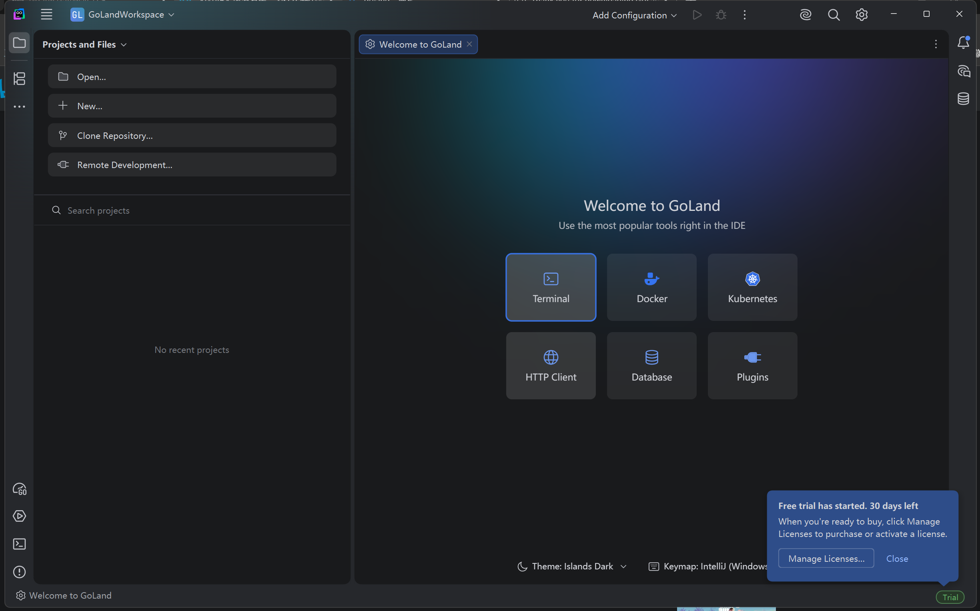Screen dimensions: 980x611
Task: Open the Problems tool window icon
Action: click(19, 572)
